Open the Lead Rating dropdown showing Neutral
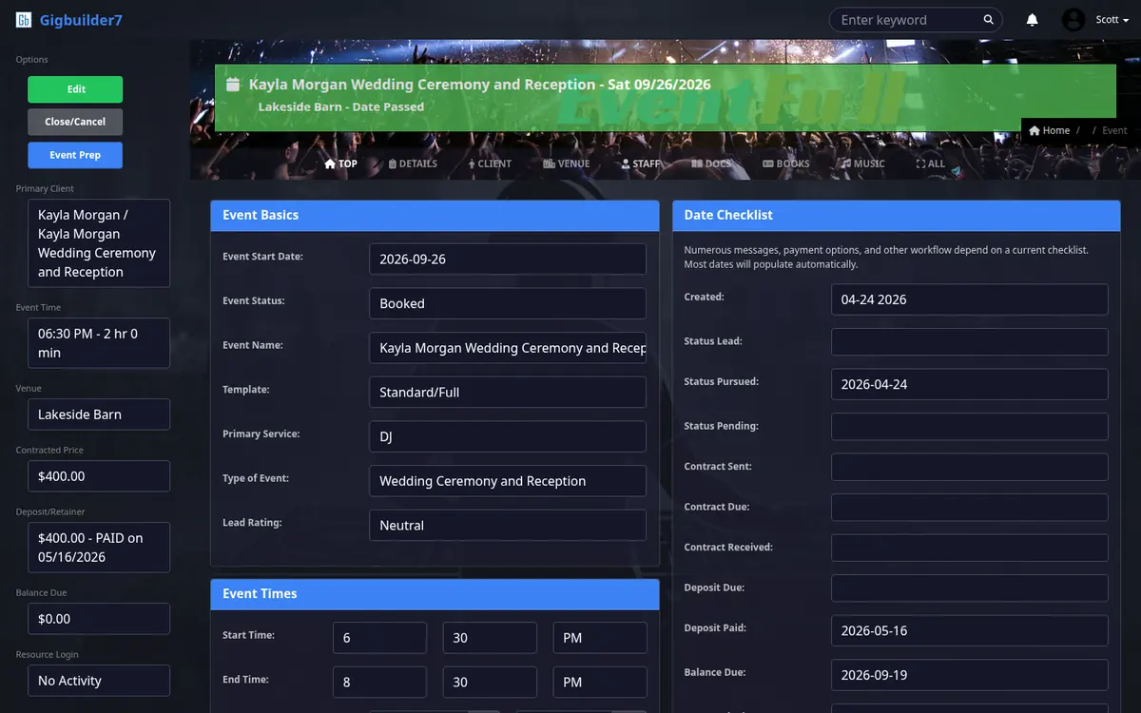Image resolution: width=1141 pixels, height=713 pixels. [507, 525]
